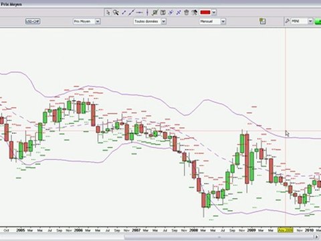The width and height of the screenshot is (321, 241).
Task: Click the green button at toolbar edge
Action: (x=318, y=21)
